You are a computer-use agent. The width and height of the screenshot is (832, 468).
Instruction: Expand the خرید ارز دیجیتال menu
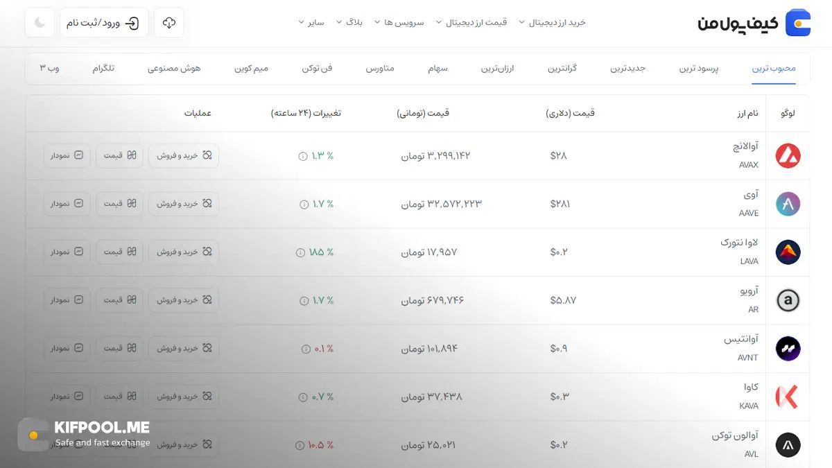[553, 22]
